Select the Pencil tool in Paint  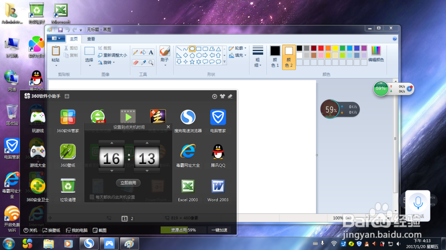136,52
